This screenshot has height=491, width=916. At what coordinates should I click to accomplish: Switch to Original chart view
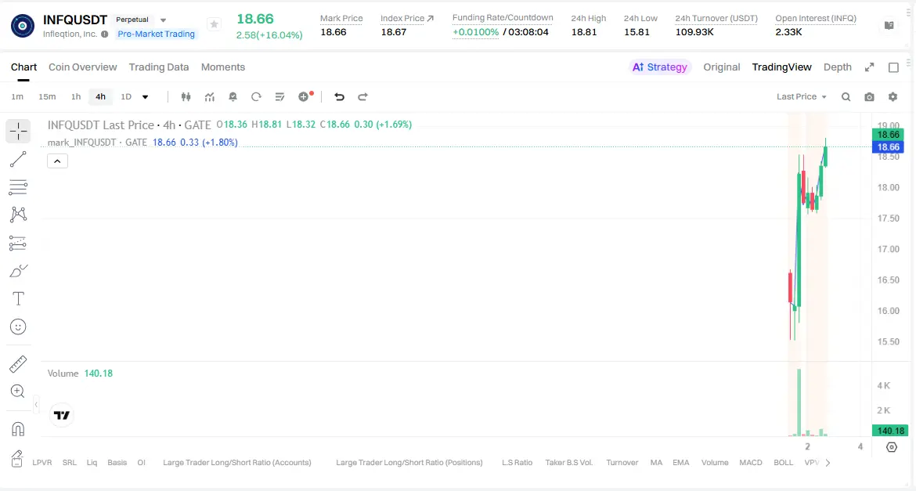coord(722,67)
